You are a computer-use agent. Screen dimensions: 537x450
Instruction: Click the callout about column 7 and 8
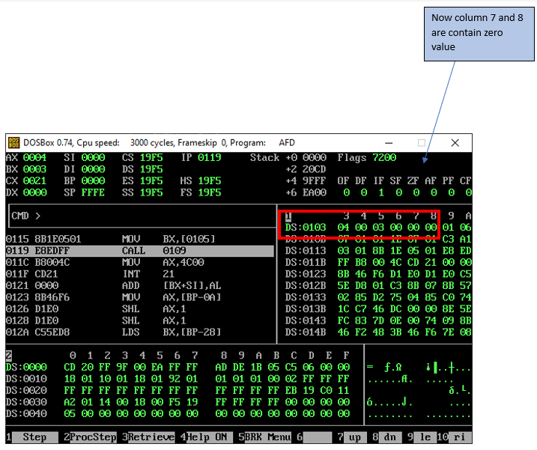(479, 34)
